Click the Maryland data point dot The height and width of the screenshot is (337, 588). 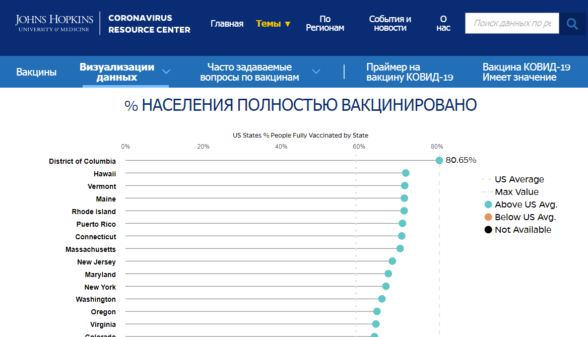(x=388, y=274)
